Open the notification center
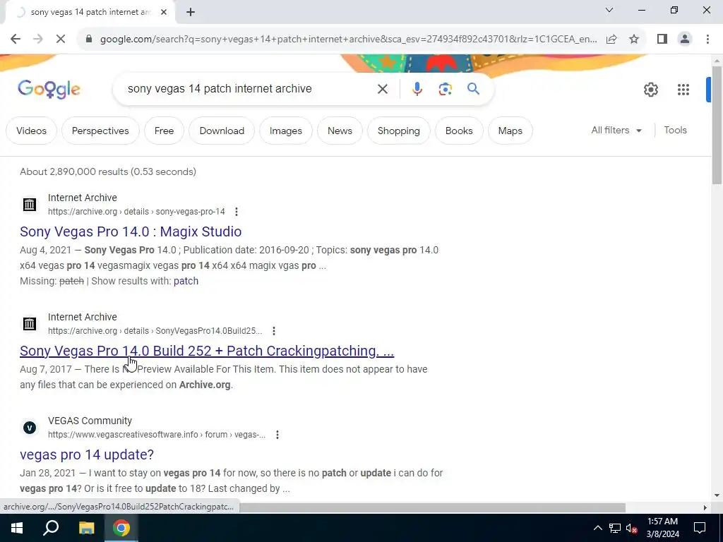The width and height of the screenshot is (723, 542). (700, 528)
